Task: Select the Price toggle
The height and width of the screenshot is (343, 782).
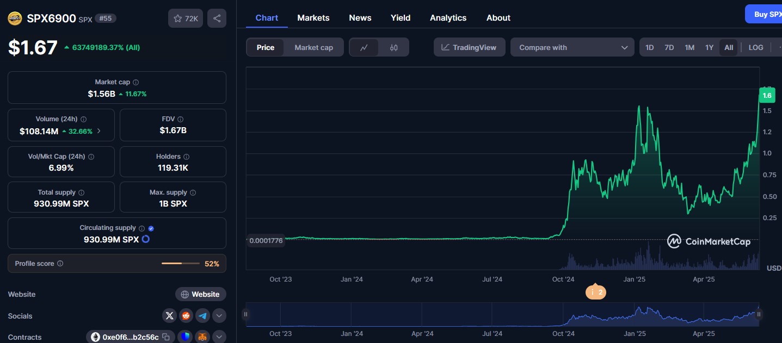Action: [266, 47]
